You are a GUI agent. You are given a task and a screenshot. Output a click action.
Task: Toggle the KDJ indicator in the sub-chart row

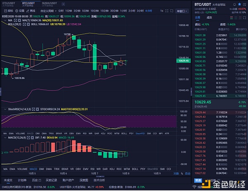(111, 169)
